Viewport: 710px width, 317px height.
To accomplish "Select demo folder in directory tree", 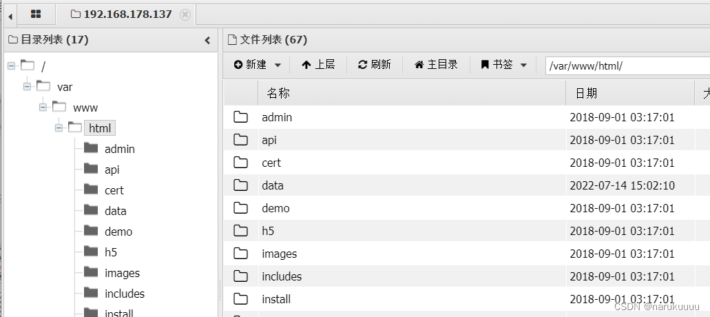I will point(118,232).
